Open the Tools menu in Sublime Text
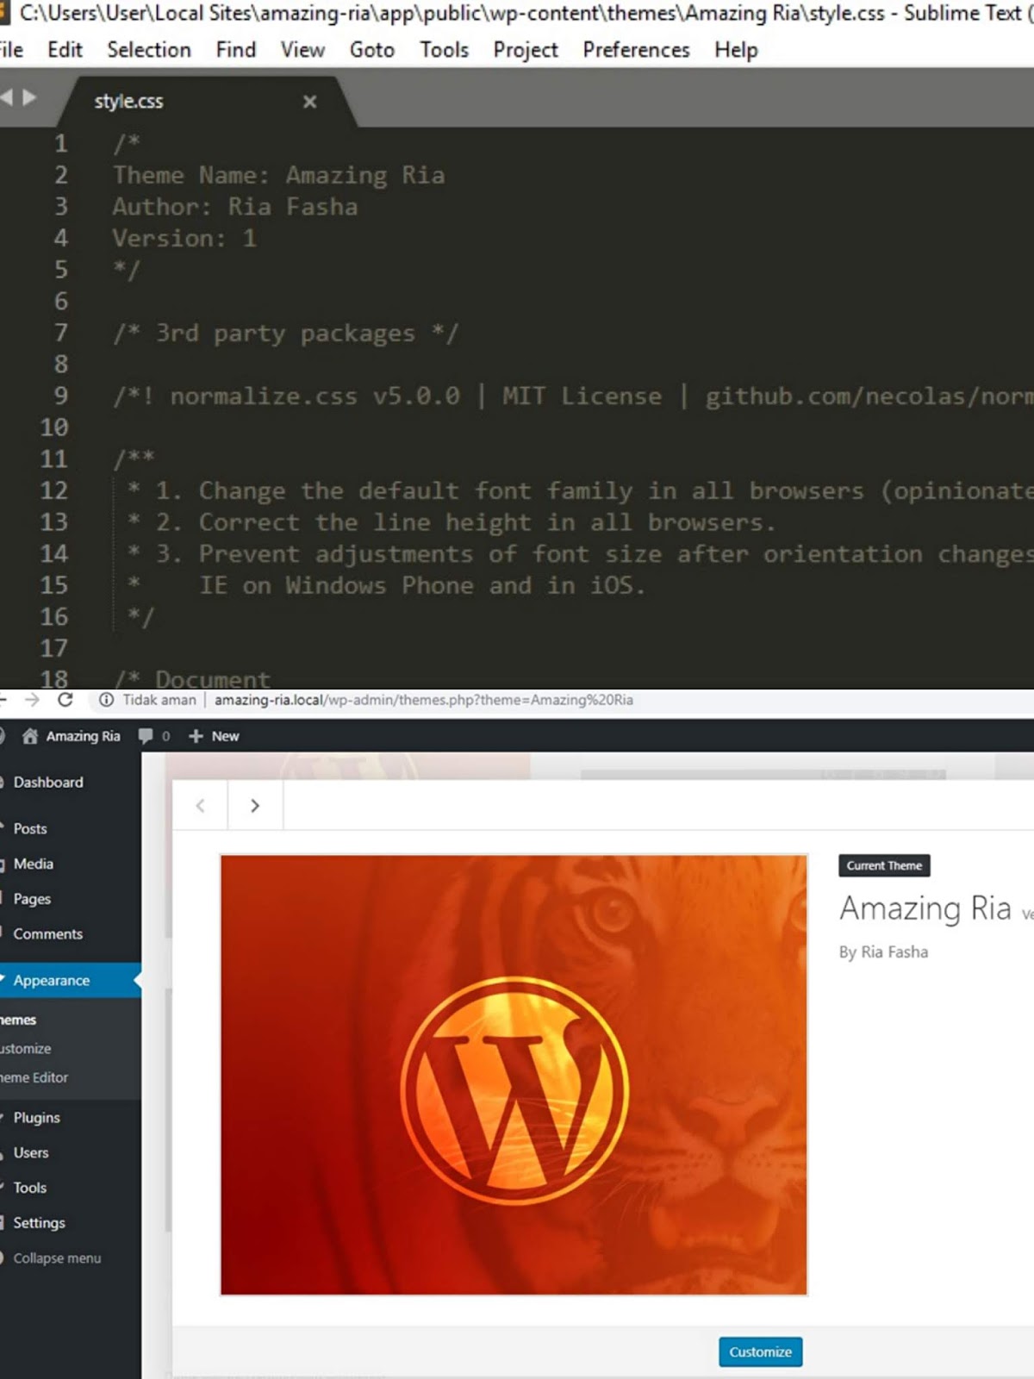The image size is (1034, 1379). click(x=445, y=50)
